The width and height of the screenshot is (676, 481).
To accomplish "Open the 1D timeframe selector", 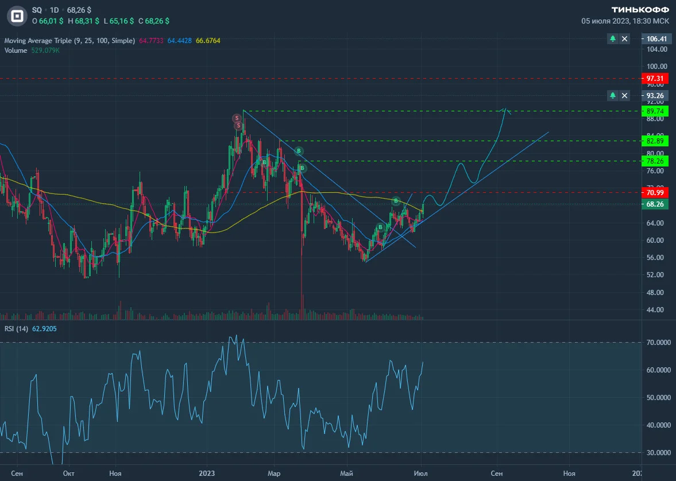I will [55, 10].
